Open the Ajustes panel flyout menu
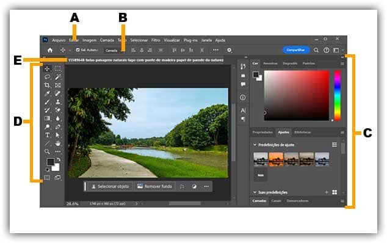387x243 pixels. click(342, 132)
